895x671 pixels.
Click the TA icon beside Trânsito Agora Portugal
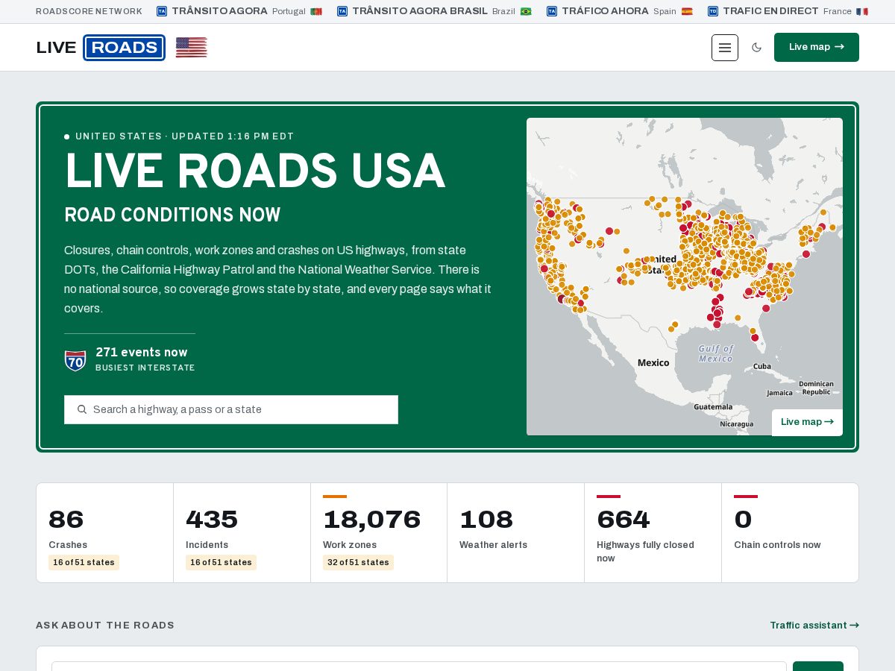[x=162, y=11]
